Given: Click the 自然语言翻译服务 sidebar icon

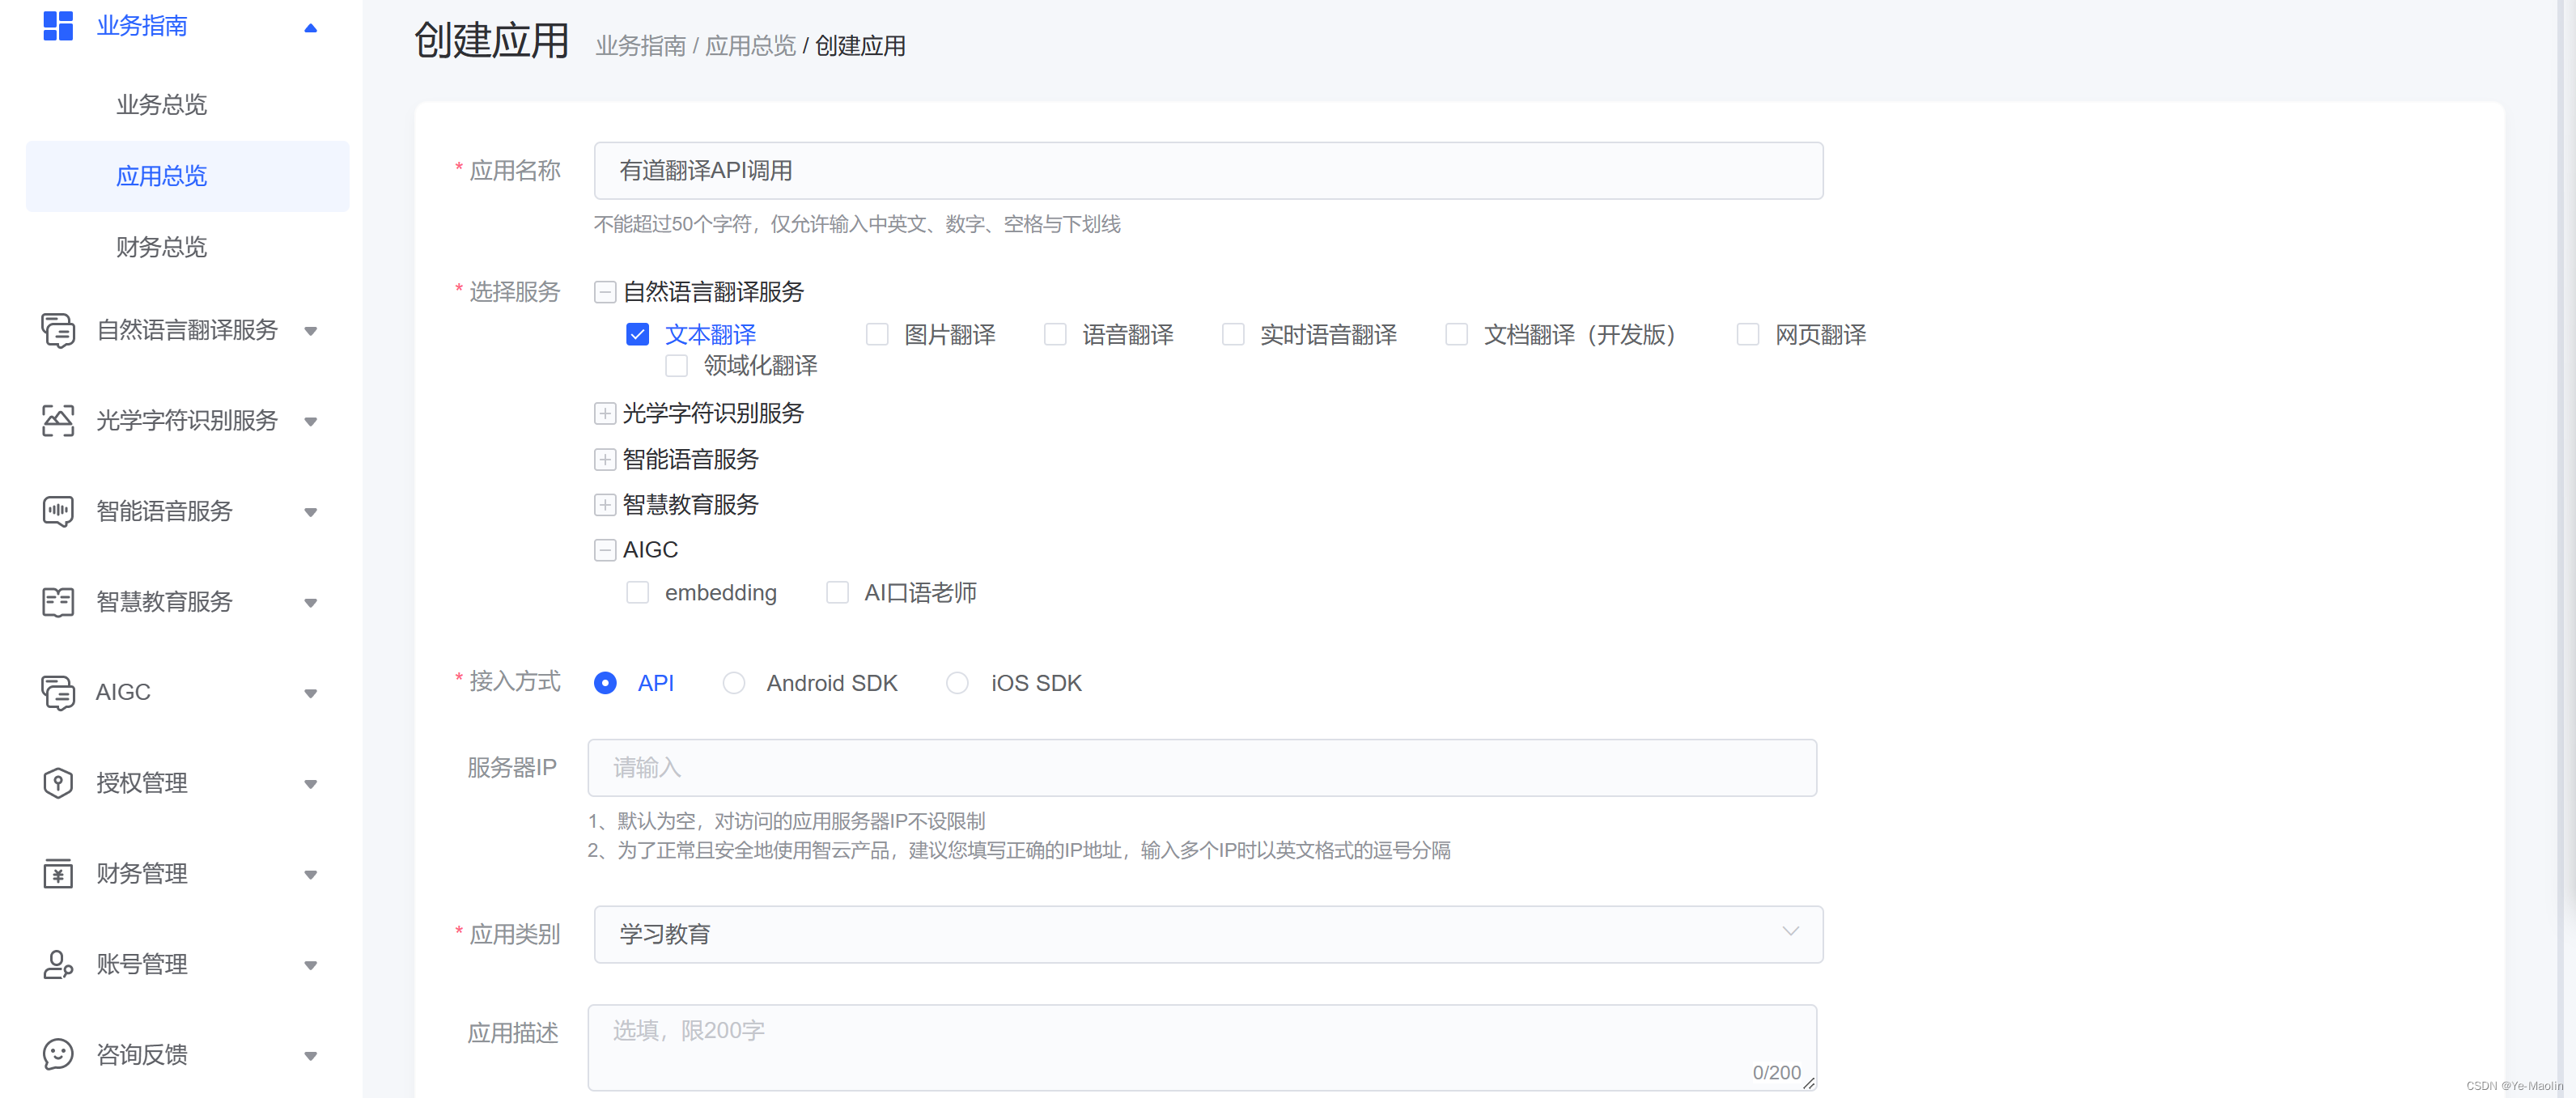Looking at the screenshot, I should (58, 330).
